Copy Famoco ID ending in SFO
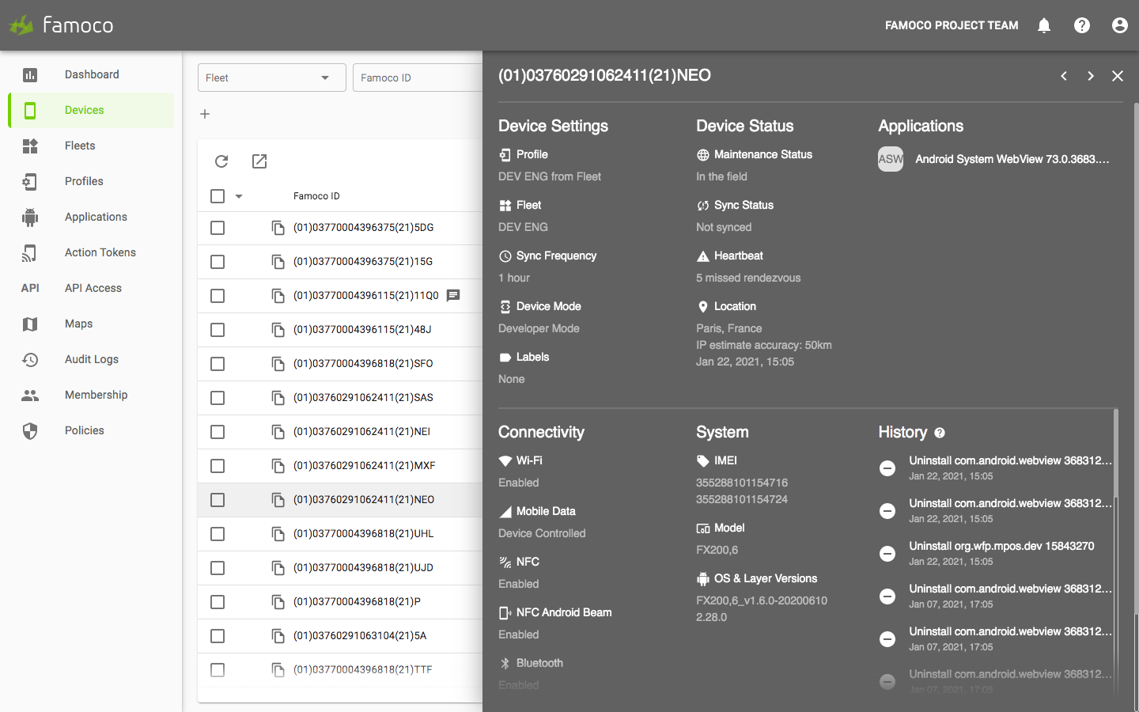 pyautogui.click(x=278, y=364)
